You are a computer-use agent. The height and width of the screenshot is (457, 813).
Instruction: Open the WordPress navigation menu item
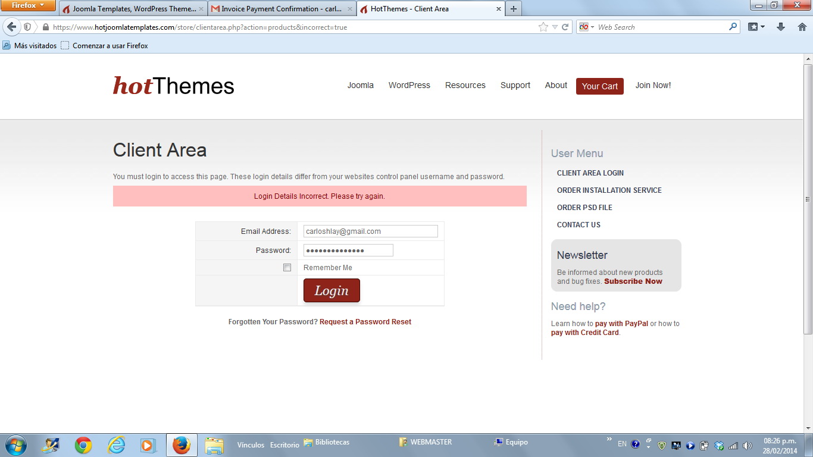point(409,85)
